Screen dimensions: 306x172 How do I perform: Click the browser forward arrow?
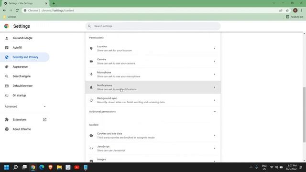click(11, 11)
